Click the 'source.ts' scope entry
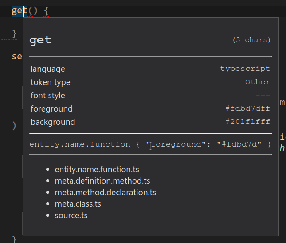Image resolution: width=286 pixels, height=243 pixels. coord(71,216)
